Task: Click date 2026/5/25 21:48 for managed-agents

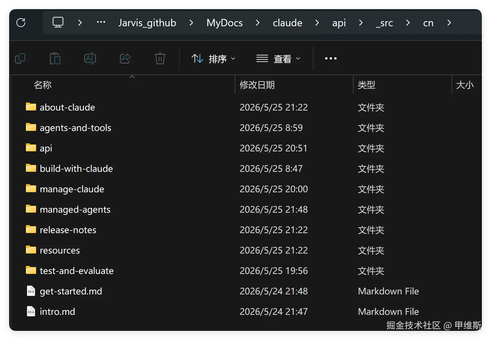Action: [x=274, y=209]
